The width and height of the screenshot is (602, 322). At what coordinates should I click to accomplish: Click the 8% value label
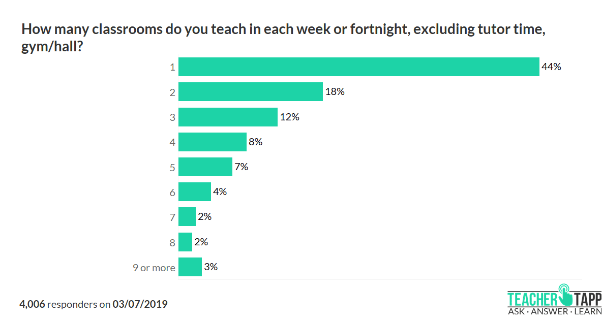[255, 142]
